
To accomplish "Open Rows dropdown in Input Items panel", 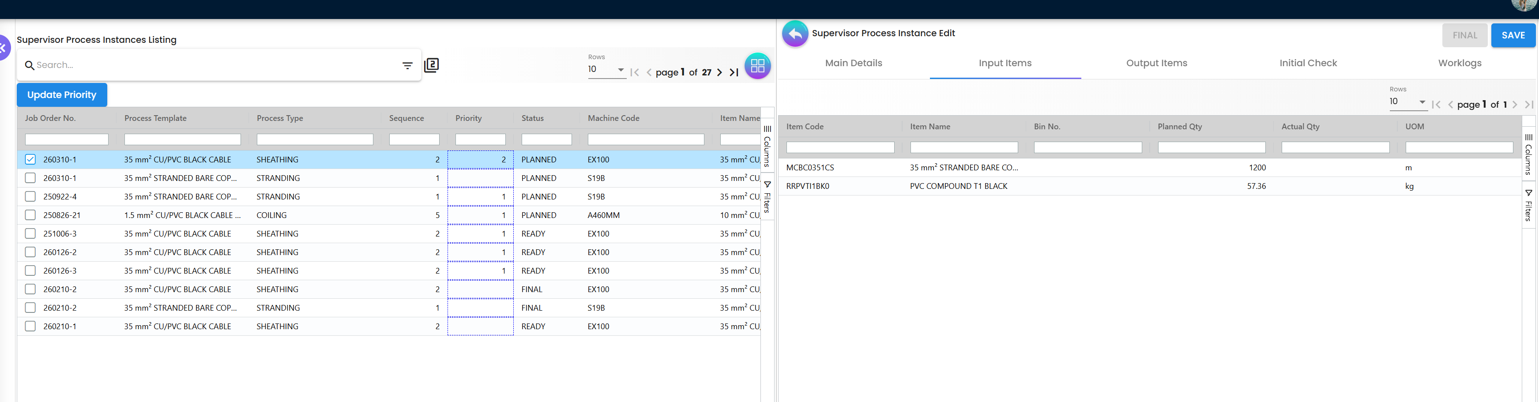I will pos(1407,102).
